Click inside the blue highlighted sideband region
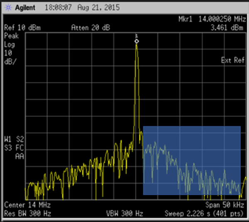Viewport: 249px width, 222px height. point(192,160)
